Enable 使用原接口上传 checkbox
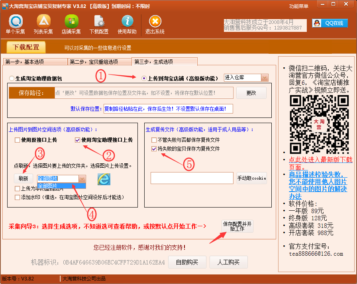Screen dimensions: 357x284 (x=17, y=140)
